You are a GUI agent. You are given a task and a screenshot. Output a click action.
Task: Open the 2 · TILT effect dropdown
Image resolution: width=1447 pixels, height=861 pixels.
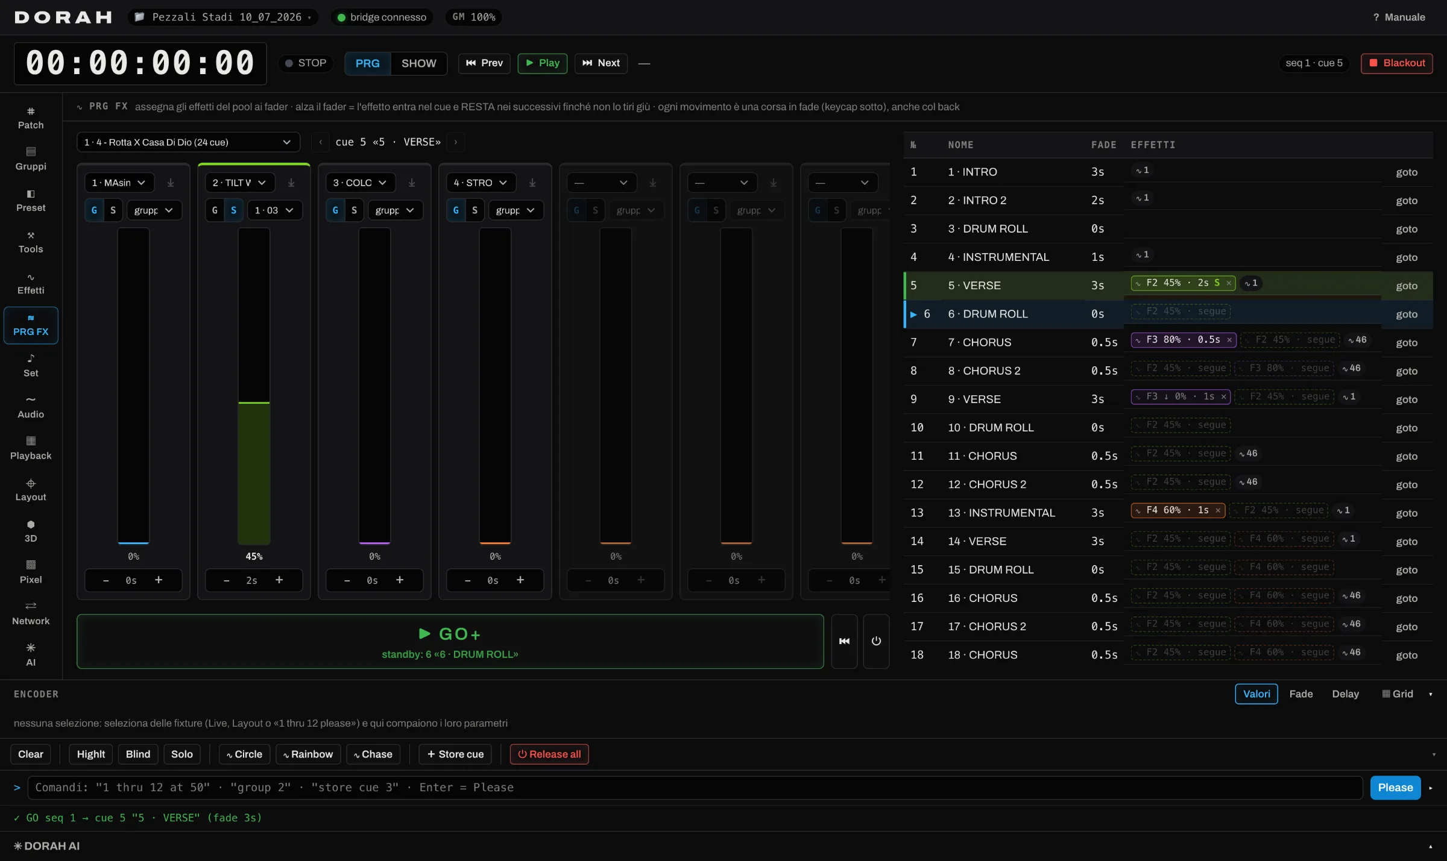pos(240,183)
